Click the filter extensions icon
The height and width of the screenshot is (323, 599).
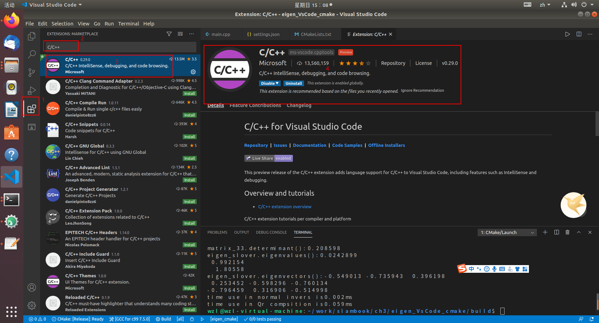[169, 34]
